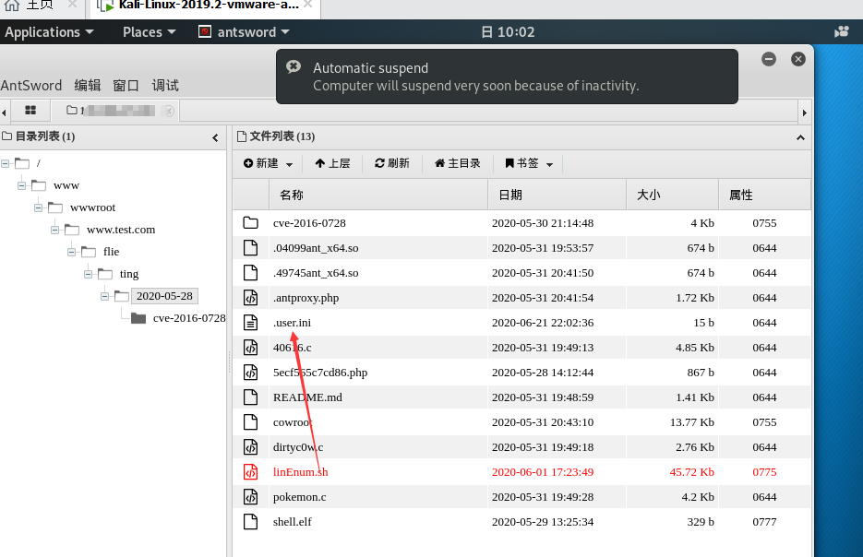Clear the address path using the x icon
Image resolution: width=863 pixels, height=557 pixels.
tap(169, 110)
